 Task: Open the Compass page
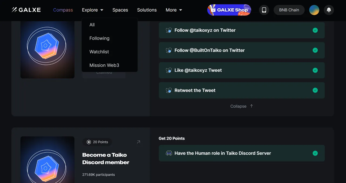click(63, 10)
